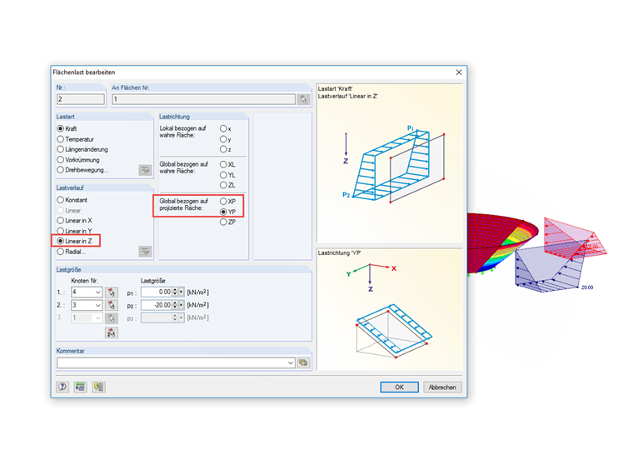
Task: Open the Kommentar dropdown arrow
Action: pos(290,362)
